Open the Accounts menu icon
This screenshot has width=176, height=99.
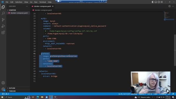coord(3,83)
